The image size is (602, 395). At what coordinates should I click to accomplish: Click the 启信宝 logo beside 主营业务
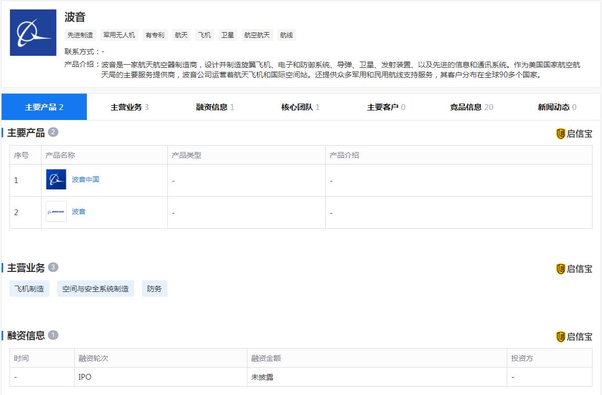(574, 269)
